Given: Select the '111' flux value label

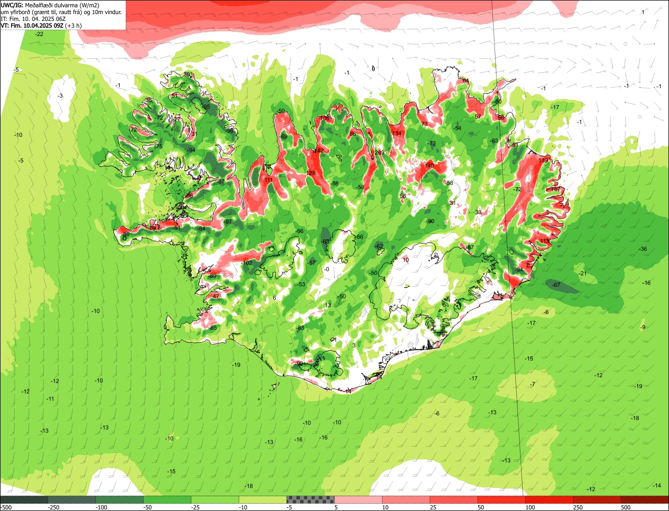Looking at the screenshot, I should tap(269, 180).
